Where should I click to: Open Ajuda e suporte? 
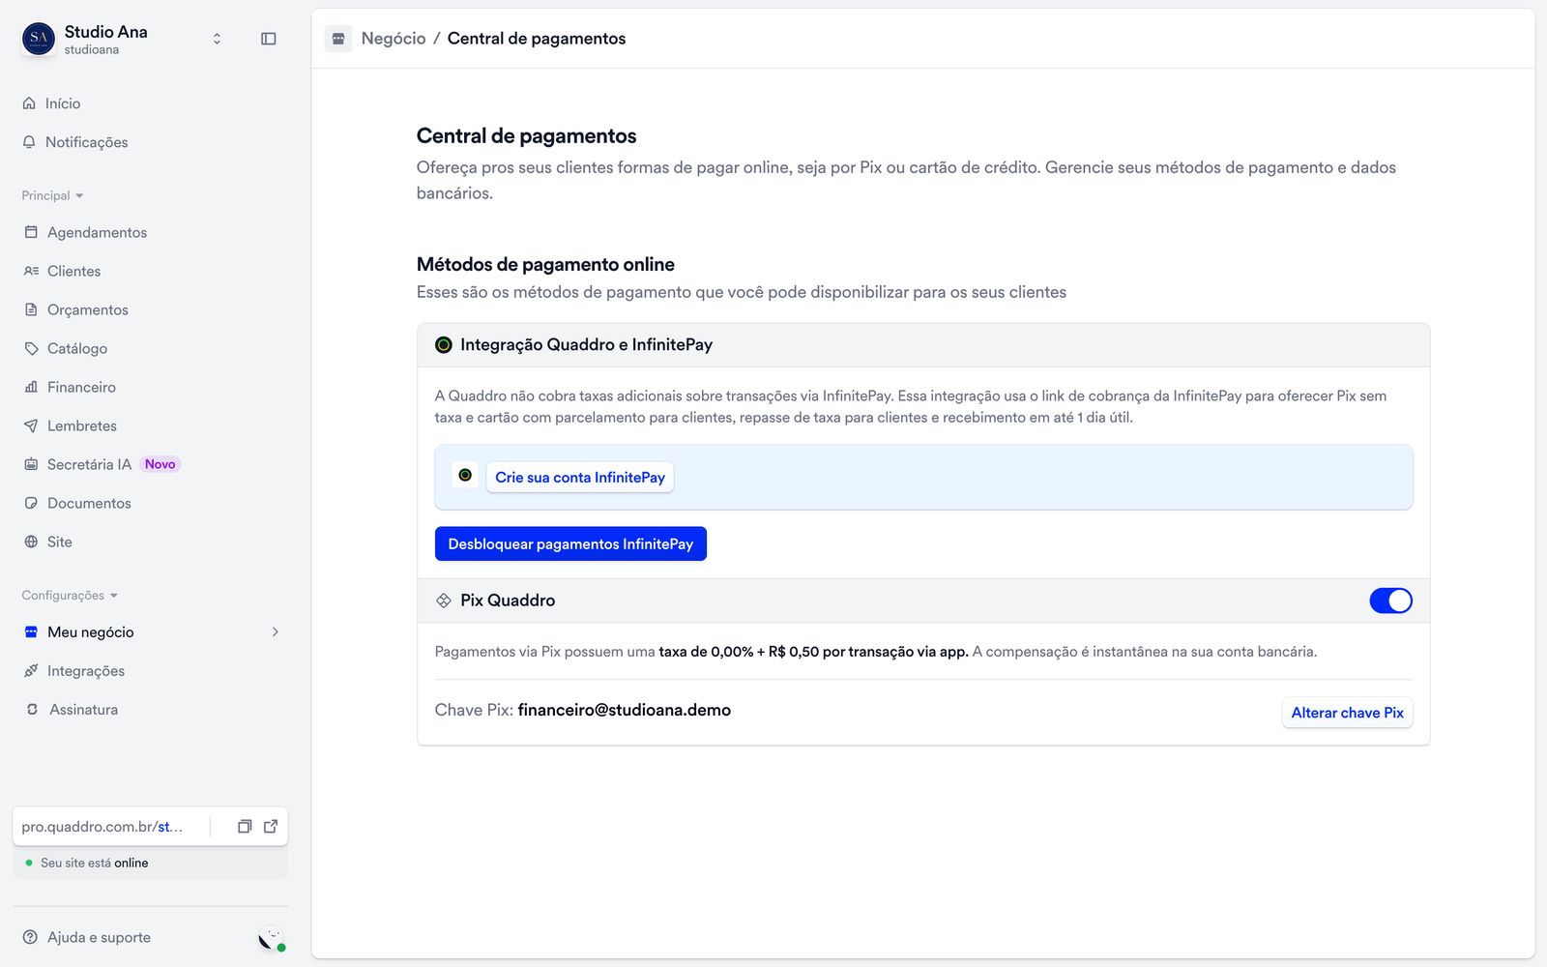(87, 937)
